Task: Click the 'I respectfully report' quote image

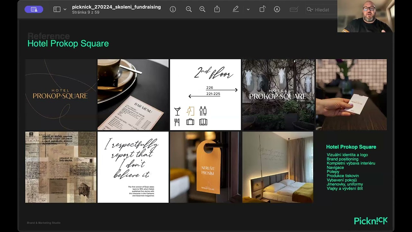Action: [x=133, y=167]
